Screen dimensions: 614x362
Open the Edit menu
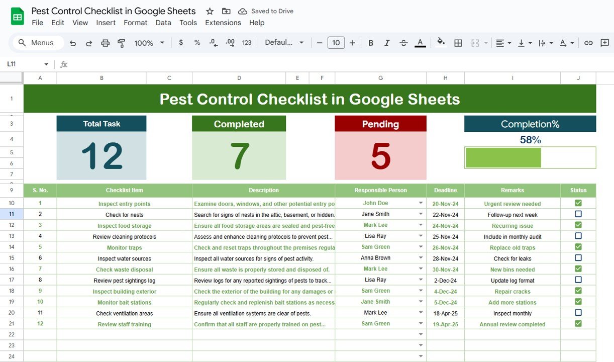(58, 23)
